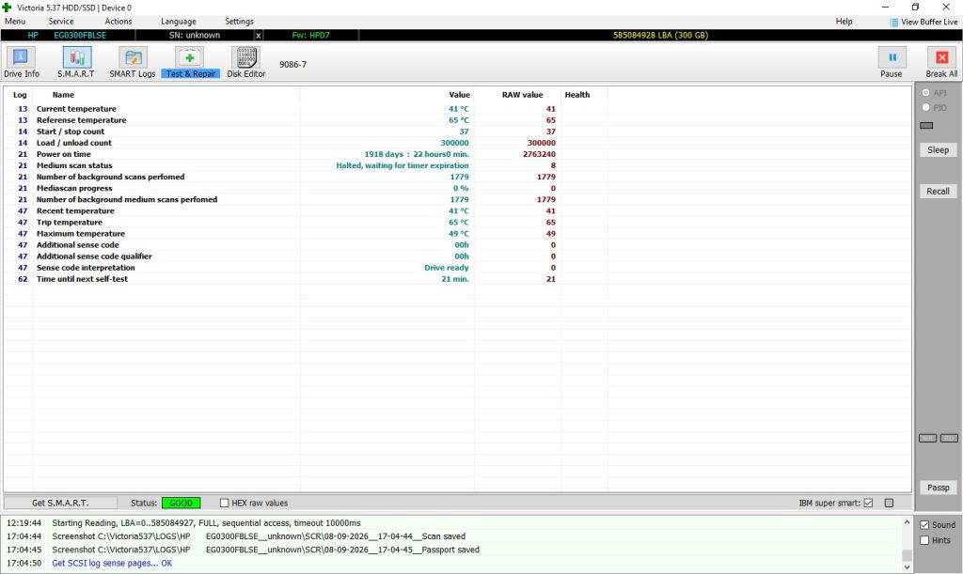Select the Current temperature row
This screenshot has width=963, height=574.
coord(458,109)
